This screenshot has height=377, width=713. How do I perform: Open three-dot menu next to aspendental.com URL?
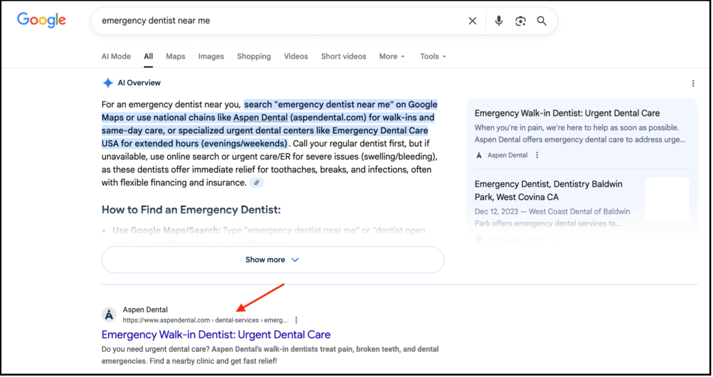coord(296,320)
